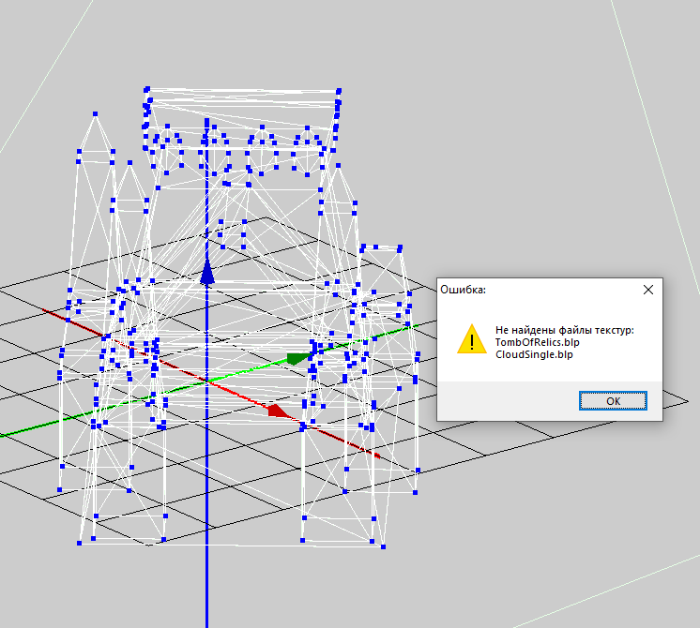The width and height of the screenshot is (700, 628).
Task: Close the Ошибка dialog with X
Action: tap(648, 290)
